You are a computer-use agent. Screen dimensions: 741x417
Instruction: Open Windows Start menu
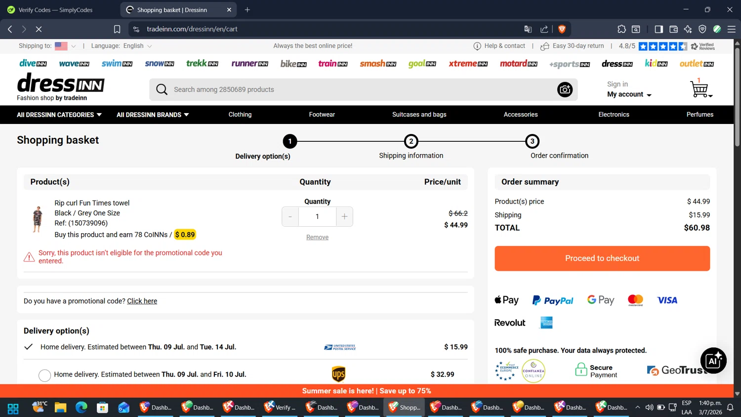[13, 408]
